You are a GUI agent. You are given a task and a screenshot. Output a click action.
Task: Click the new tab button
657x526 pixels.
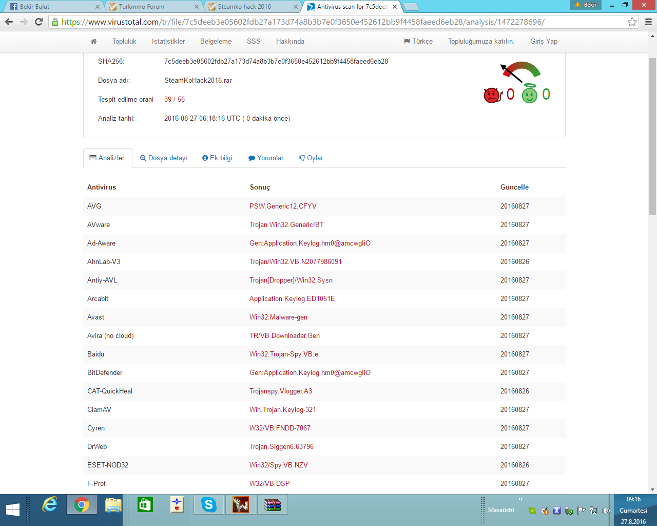(x=411, y=7)
